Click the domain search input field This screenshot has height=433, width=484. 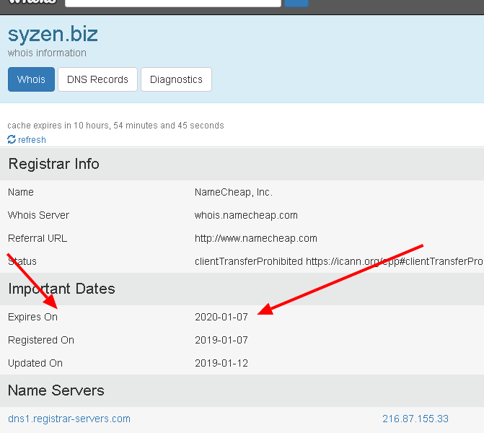[x=173, y=2]
